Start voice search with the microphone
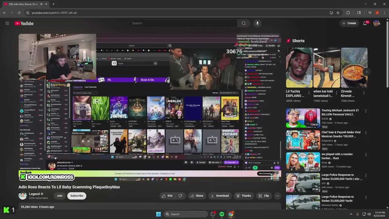389x219 pixels. coord(257,23)
